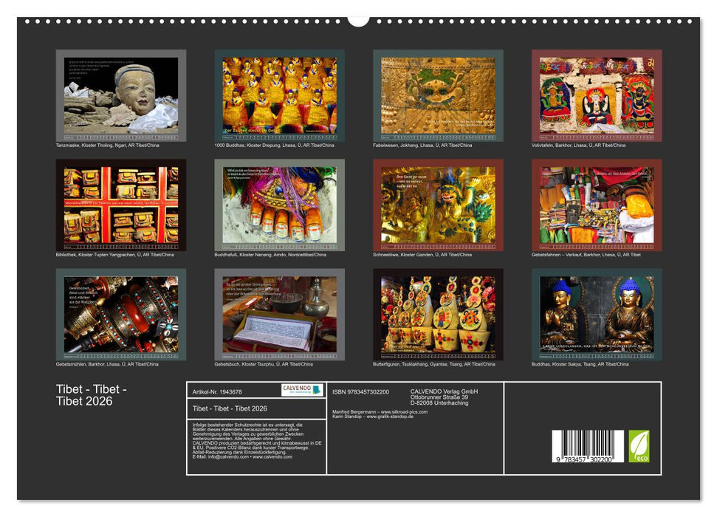This screenshot has height=517, width=717.
Task: Select the Tanzmaske Kloster Tholing thumbnail
Action: (x=118, y=95)
